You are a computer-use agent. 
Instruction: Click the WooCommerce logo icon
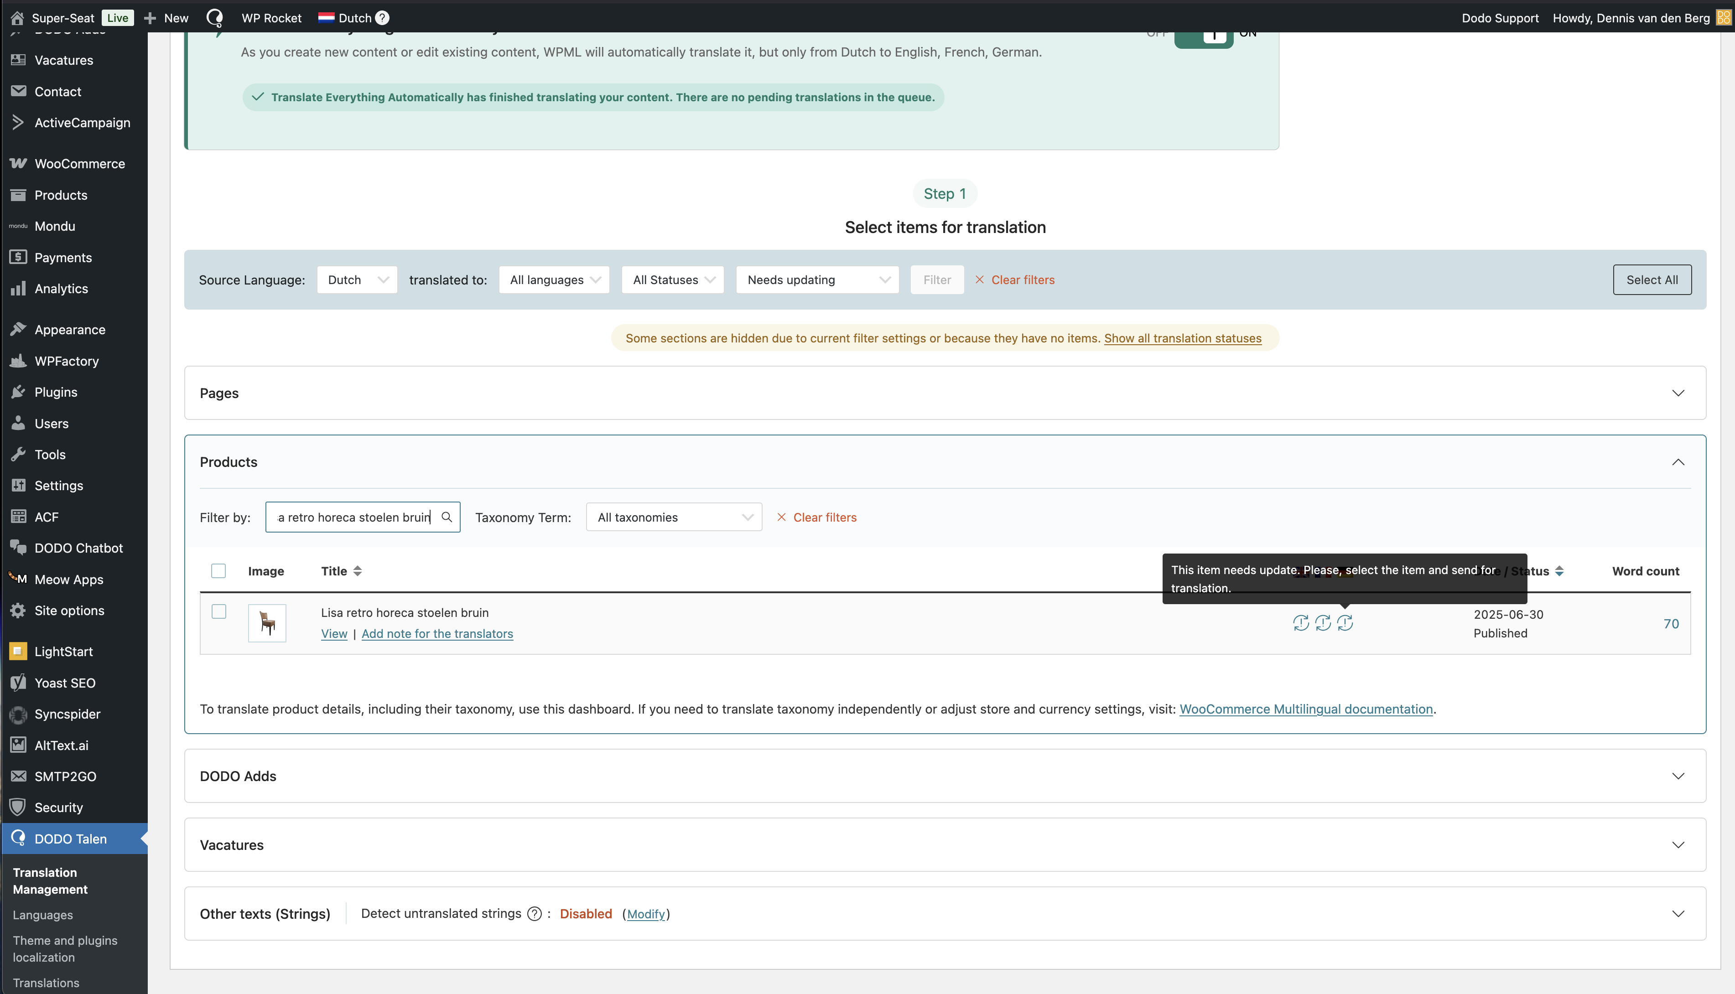point(18,163)
